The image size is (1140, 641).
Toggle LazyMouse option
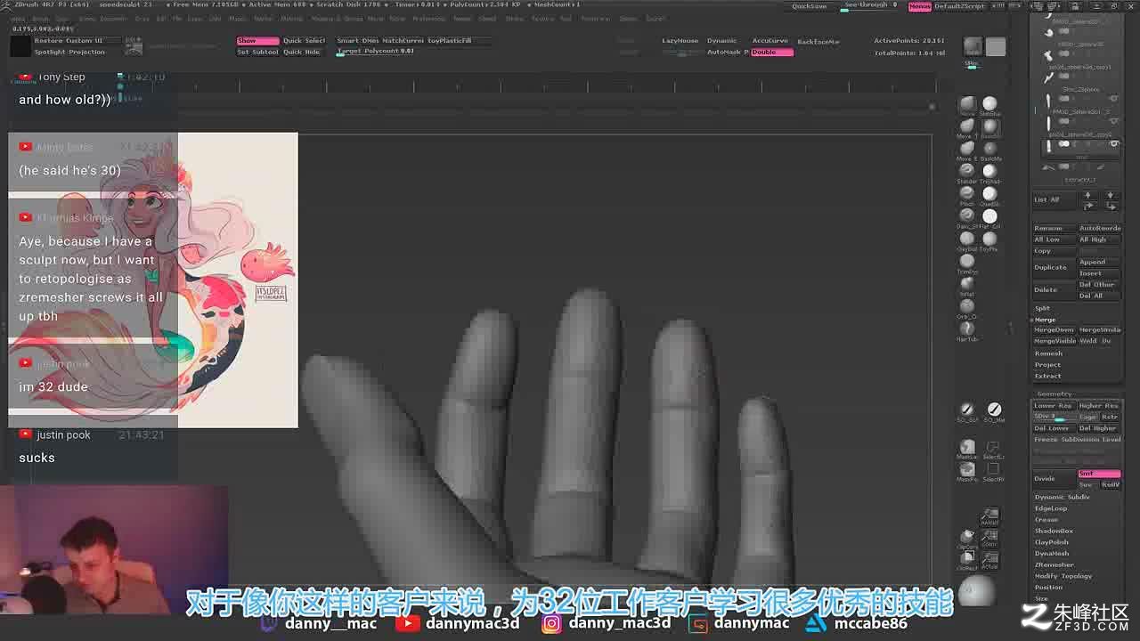pos(680,40)
